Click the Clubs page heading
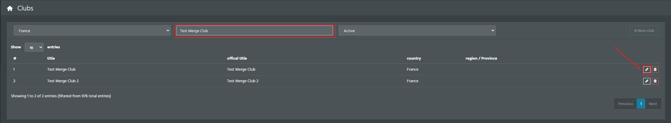The image size is (671, 123). pos(25,8)
